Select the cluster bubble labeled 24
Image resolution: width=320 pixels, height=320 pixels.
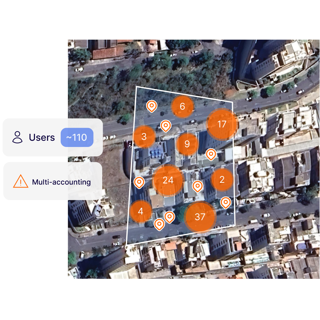tap(168, 180)
